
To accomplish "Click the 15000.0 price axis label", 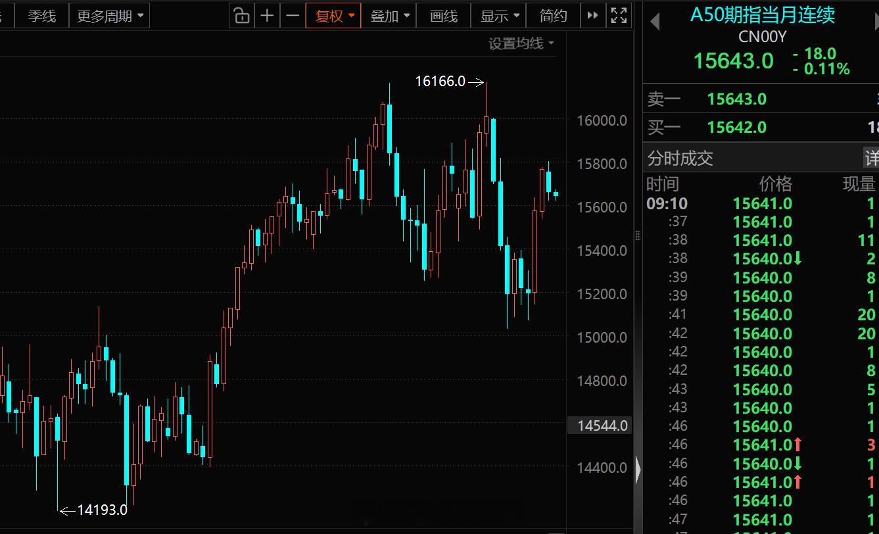I will pos(602,337).
